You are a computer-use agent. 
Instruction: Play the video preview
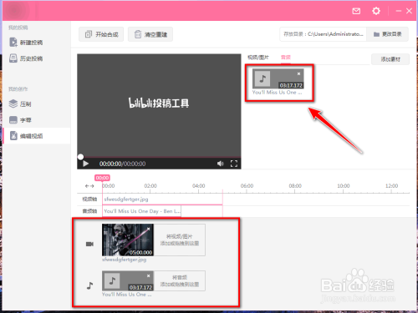click(86, 164)
